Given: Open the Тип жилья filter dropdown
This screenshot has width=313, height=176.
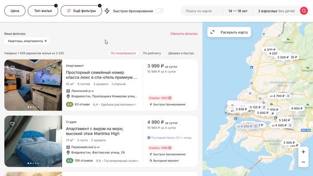Looking at the screenshot, I should 43,11.
